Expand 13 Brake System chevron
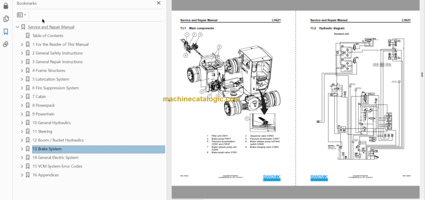 [22, 149]
